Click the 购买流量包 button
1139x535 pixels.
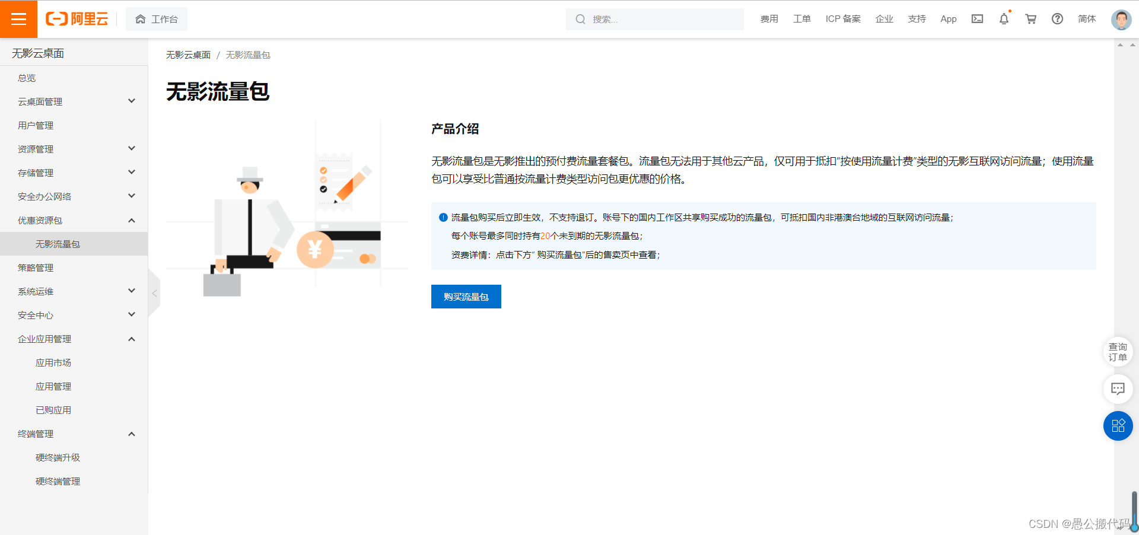(x=466, y=296)
